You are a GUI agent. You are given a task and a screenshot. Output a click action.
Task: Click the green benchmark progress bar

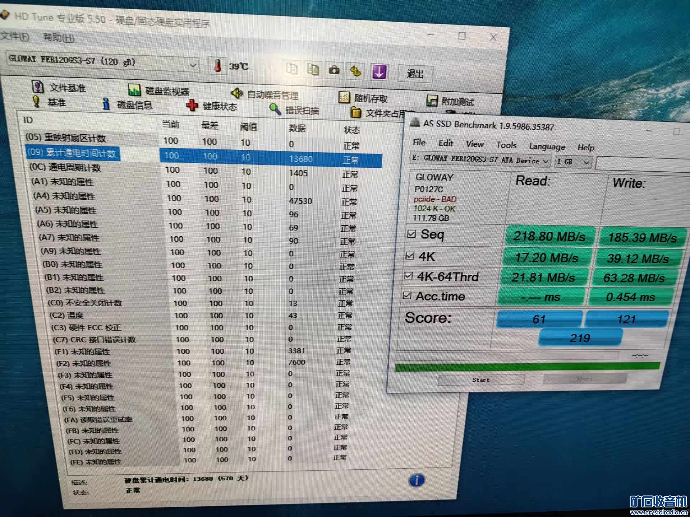click(x=527, y=367)
